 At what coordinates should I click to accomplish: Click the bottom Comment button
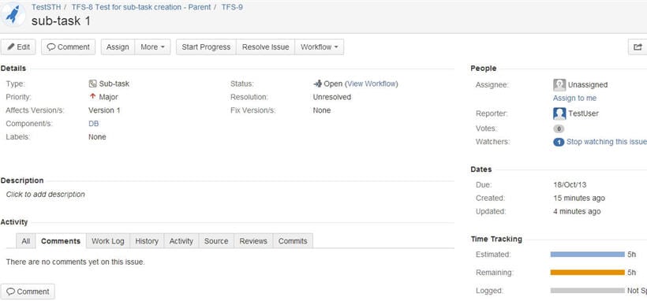coord(28,292)
